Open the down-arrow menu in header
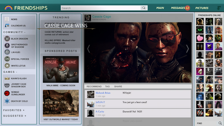 [x=219, y=8]
